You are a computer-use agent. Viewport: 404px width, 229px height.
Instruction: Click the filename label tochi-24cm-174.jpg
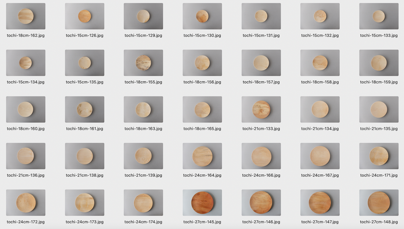tap(143, 222)
